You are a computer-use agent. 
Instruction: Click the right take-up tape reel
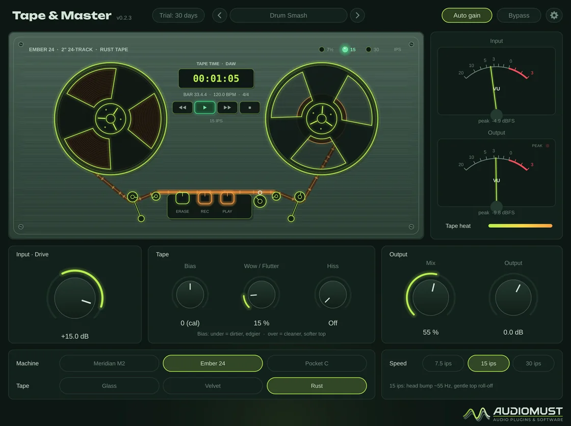click(x=322, y=119)
